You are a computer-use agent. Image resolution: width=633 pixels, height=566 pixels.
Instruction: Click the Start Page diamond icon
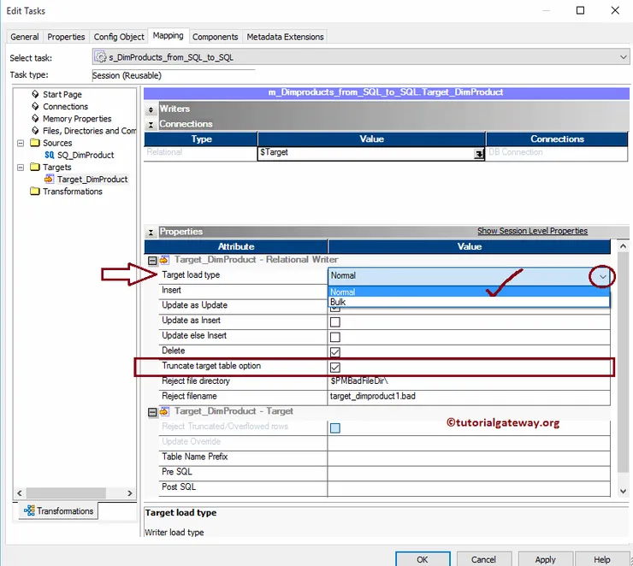click(x=36, y=94)
